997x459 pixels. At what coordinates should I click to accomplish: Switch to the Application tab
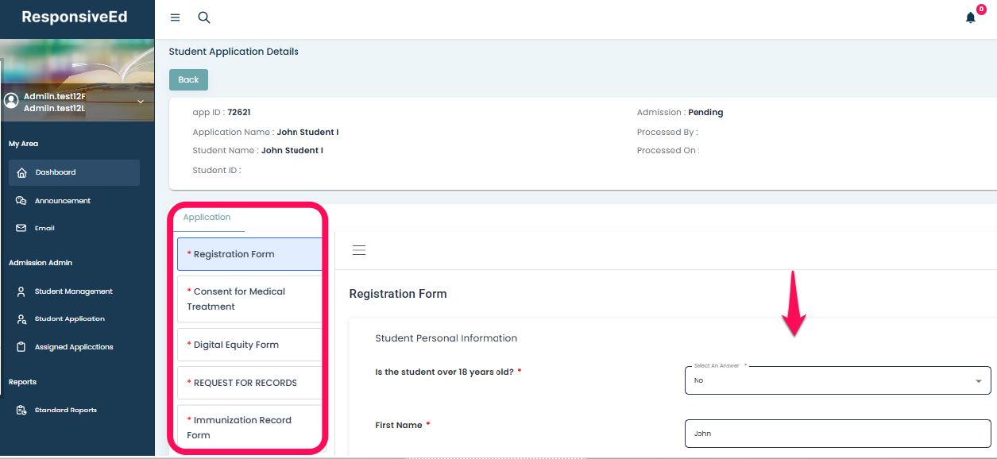(x=207, y=218)
